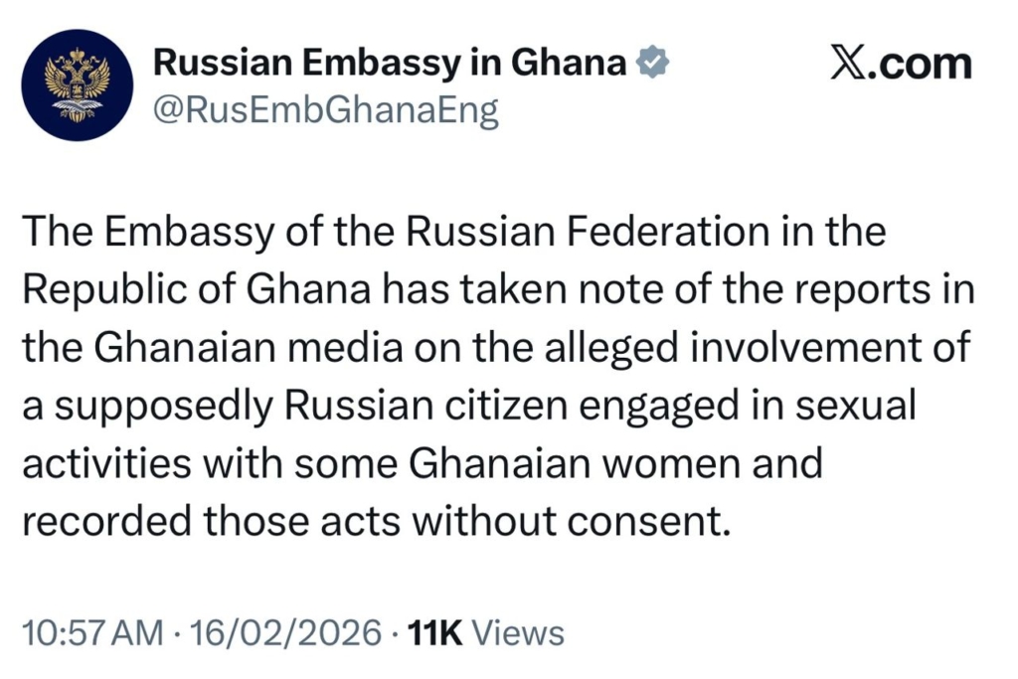
Task: Click the 10:57 AM timestamp
Action: coord(91,632)
